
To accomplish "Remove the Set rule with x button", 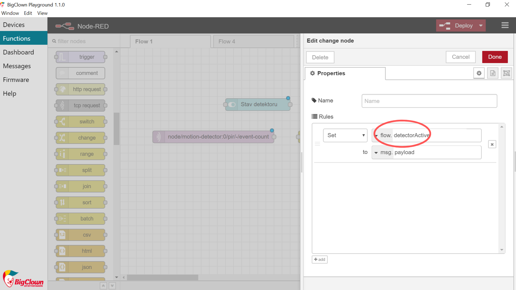I will point(492,144).
